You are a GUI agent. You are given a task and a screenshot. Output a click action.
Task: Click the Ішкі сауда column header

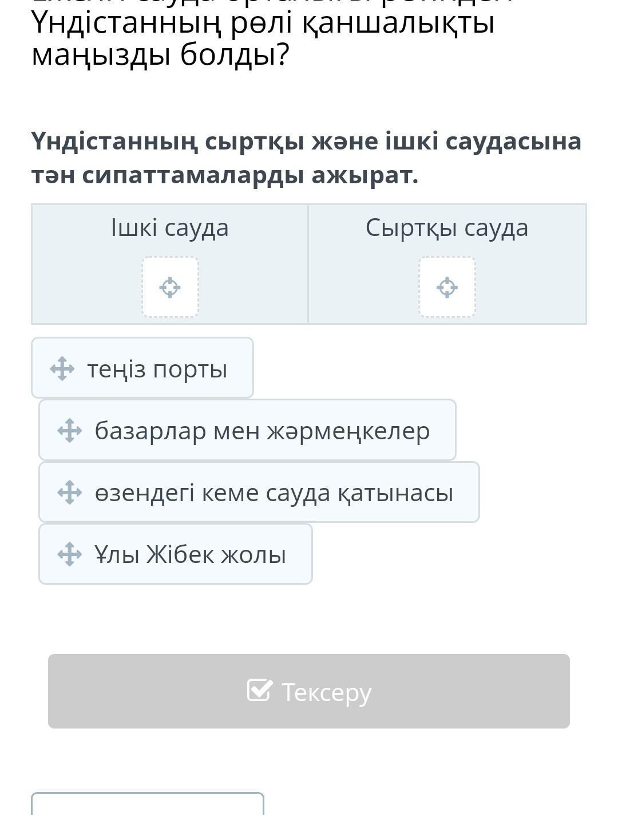[x=170, y=228]
